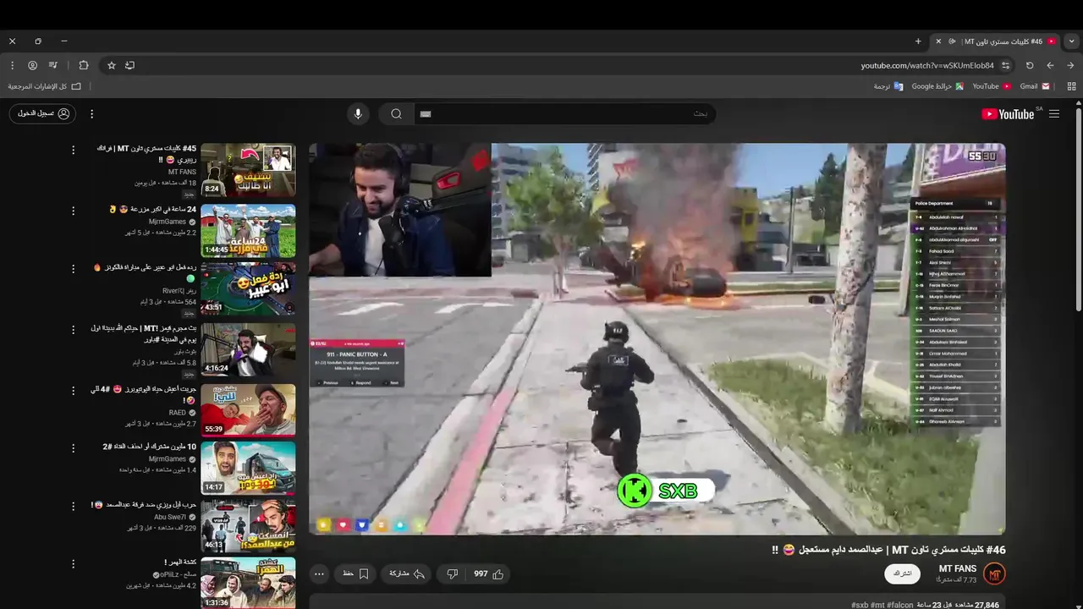
Task: Open the Chrome media control icon
Action: [x=52, y=65]
